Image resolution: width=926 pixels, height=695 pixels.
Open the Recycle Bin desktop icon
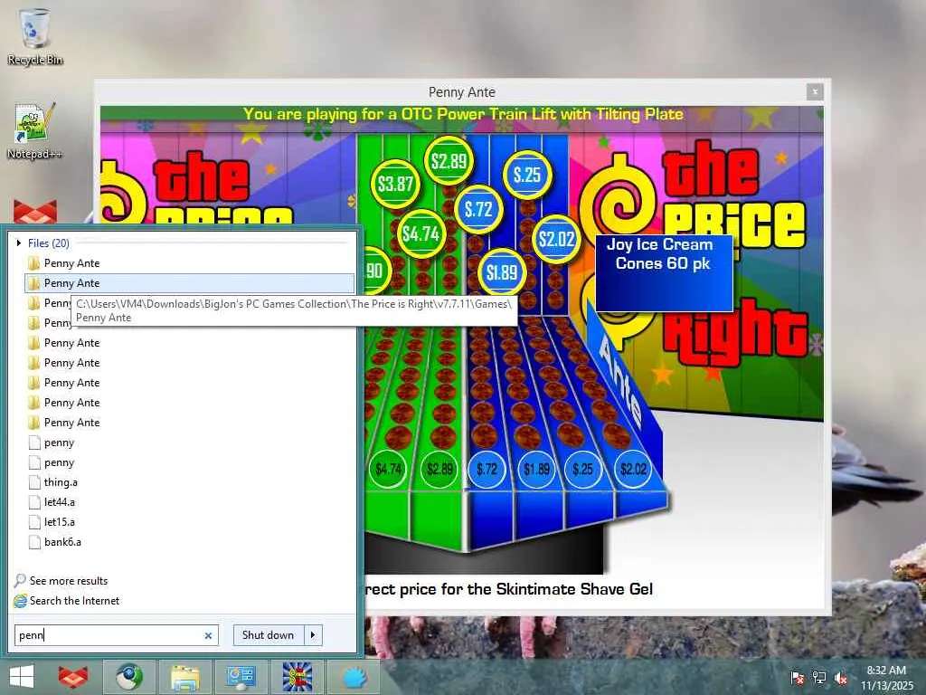click(35, 36)
